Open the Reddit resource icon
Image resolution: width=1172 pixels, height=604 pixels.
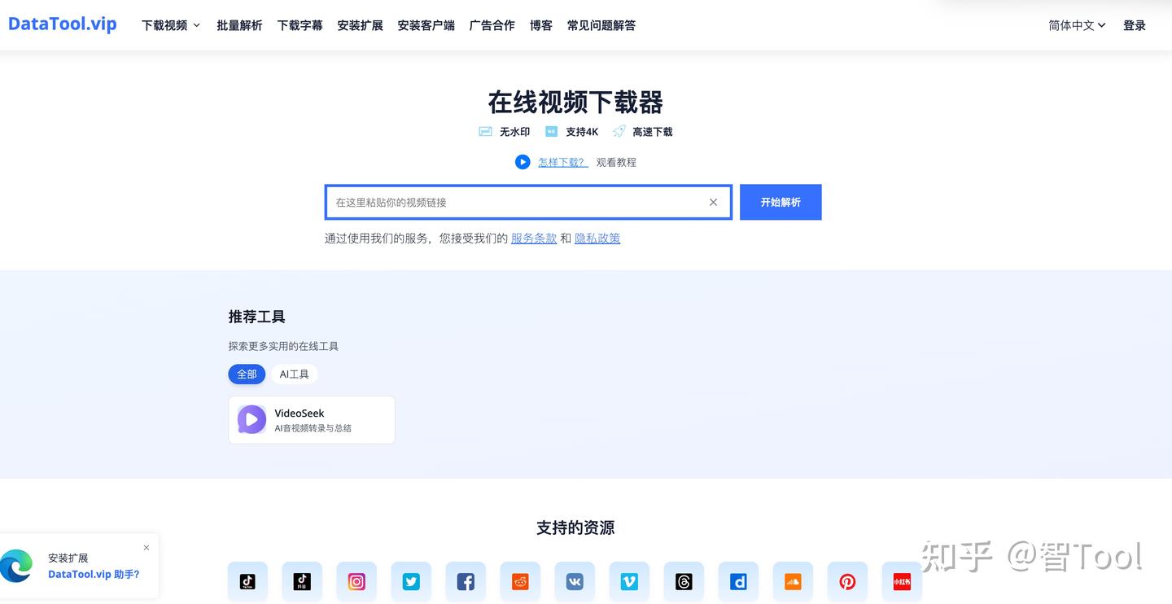[x=520, y=581]
